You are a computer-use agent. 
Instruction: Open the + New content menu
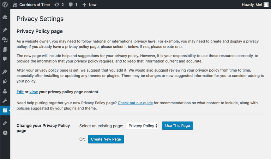(89, 5)
